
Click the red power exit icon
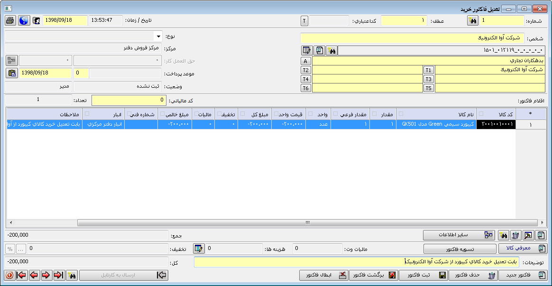(9, 275)
